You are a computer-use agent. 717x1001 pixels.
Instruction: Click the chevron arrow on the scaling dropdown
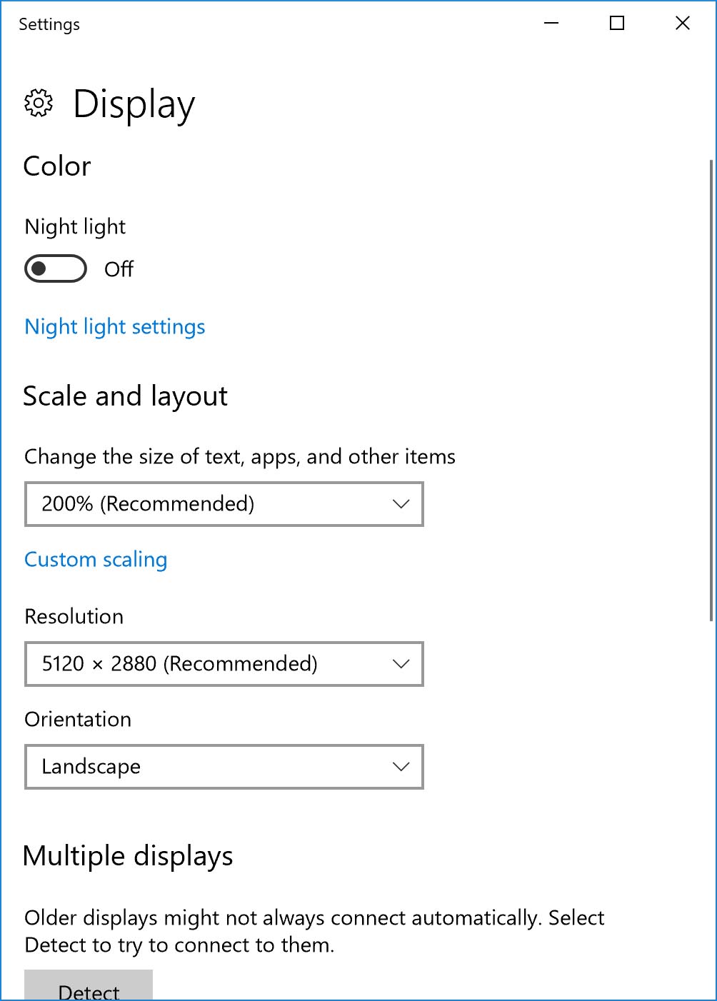(401, 504)
